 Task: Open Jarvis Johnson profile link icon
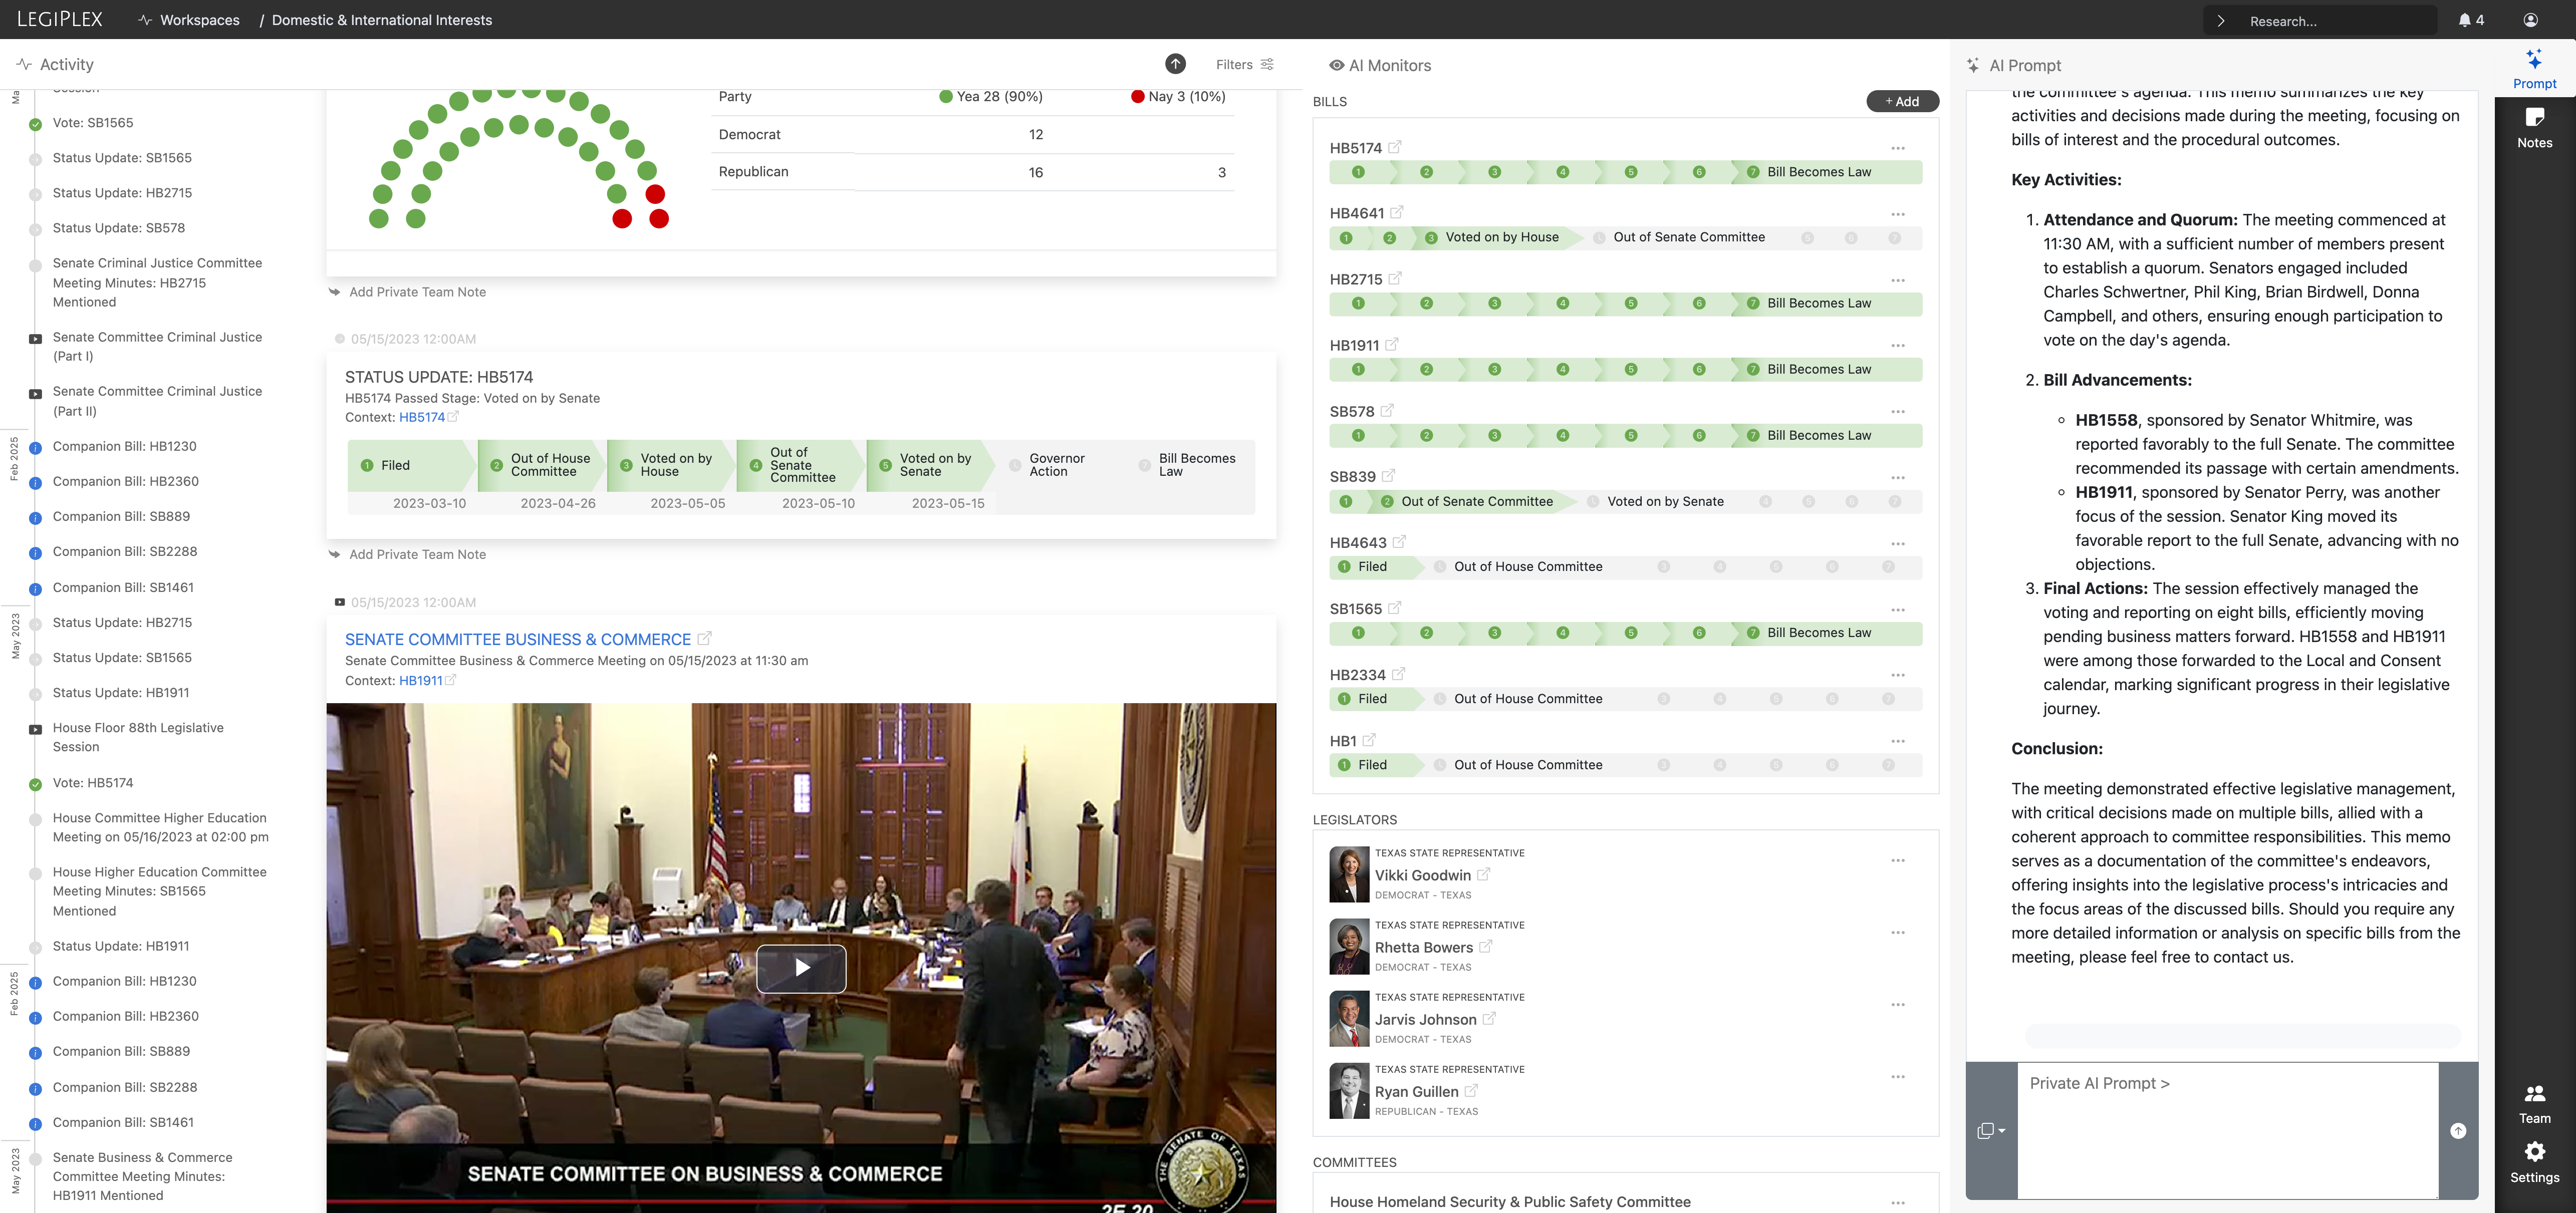[x=1489, y=1018]
